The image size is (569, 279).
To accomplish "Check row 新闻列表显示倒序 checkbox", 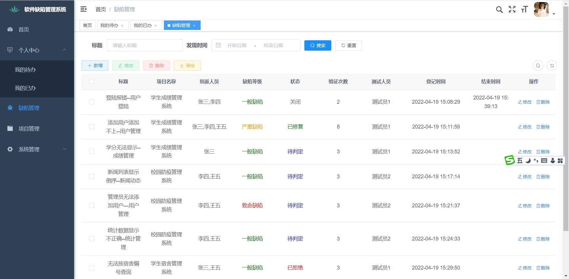I will pos(92,176).
